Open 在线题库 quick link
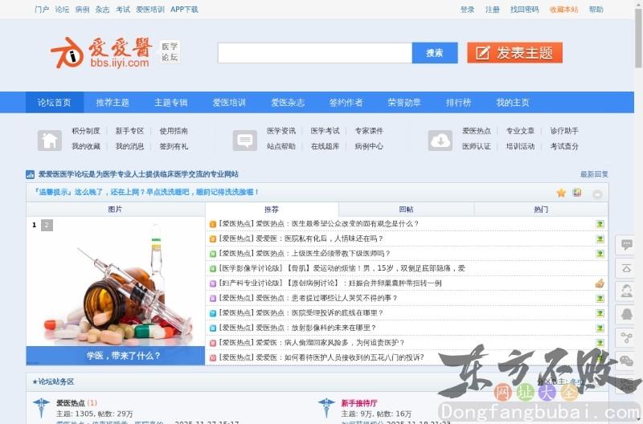 325,146
